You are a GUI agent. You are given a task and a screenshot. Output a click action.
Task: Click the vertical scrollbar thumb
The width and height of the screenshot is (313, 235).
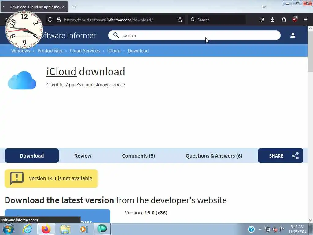(x=310, y=51)
